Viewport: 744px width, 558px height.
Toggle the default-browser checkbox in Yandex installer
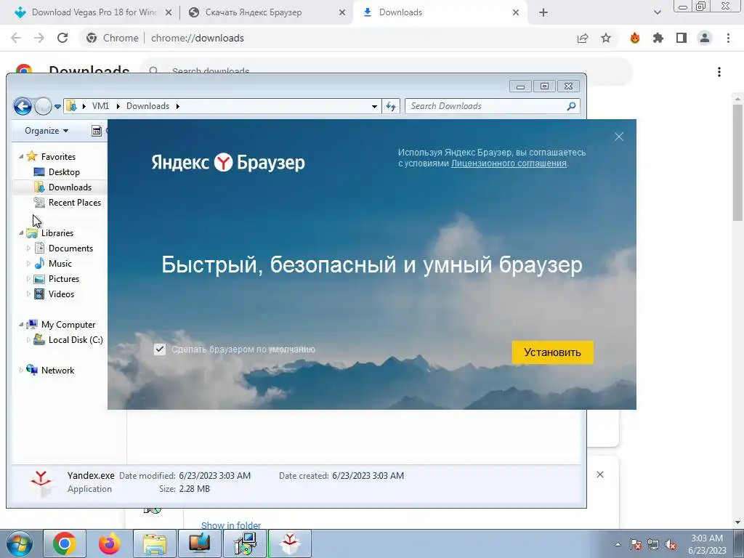[x=159, y=349]
